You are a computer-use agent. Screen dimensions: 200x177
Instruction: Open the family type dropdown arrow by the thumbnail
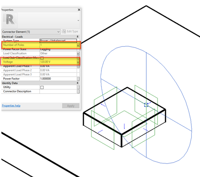pyautogui.click(x=78, y=21)
